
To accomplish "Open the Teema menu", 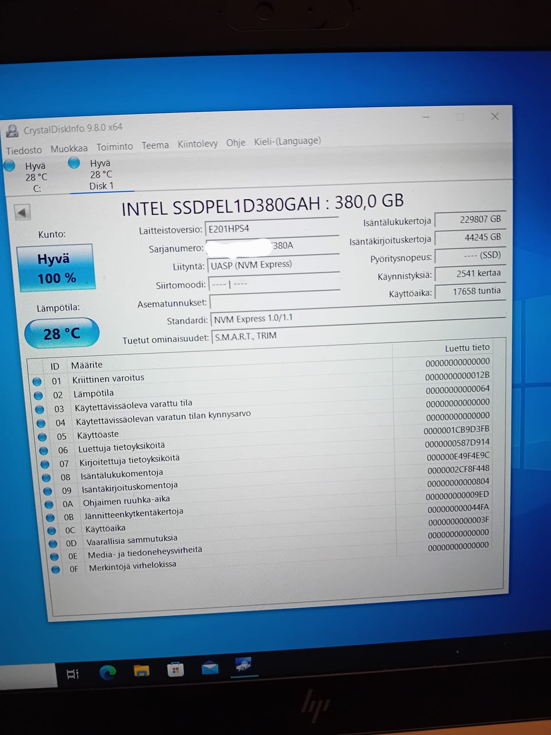I will click(155, 145).
